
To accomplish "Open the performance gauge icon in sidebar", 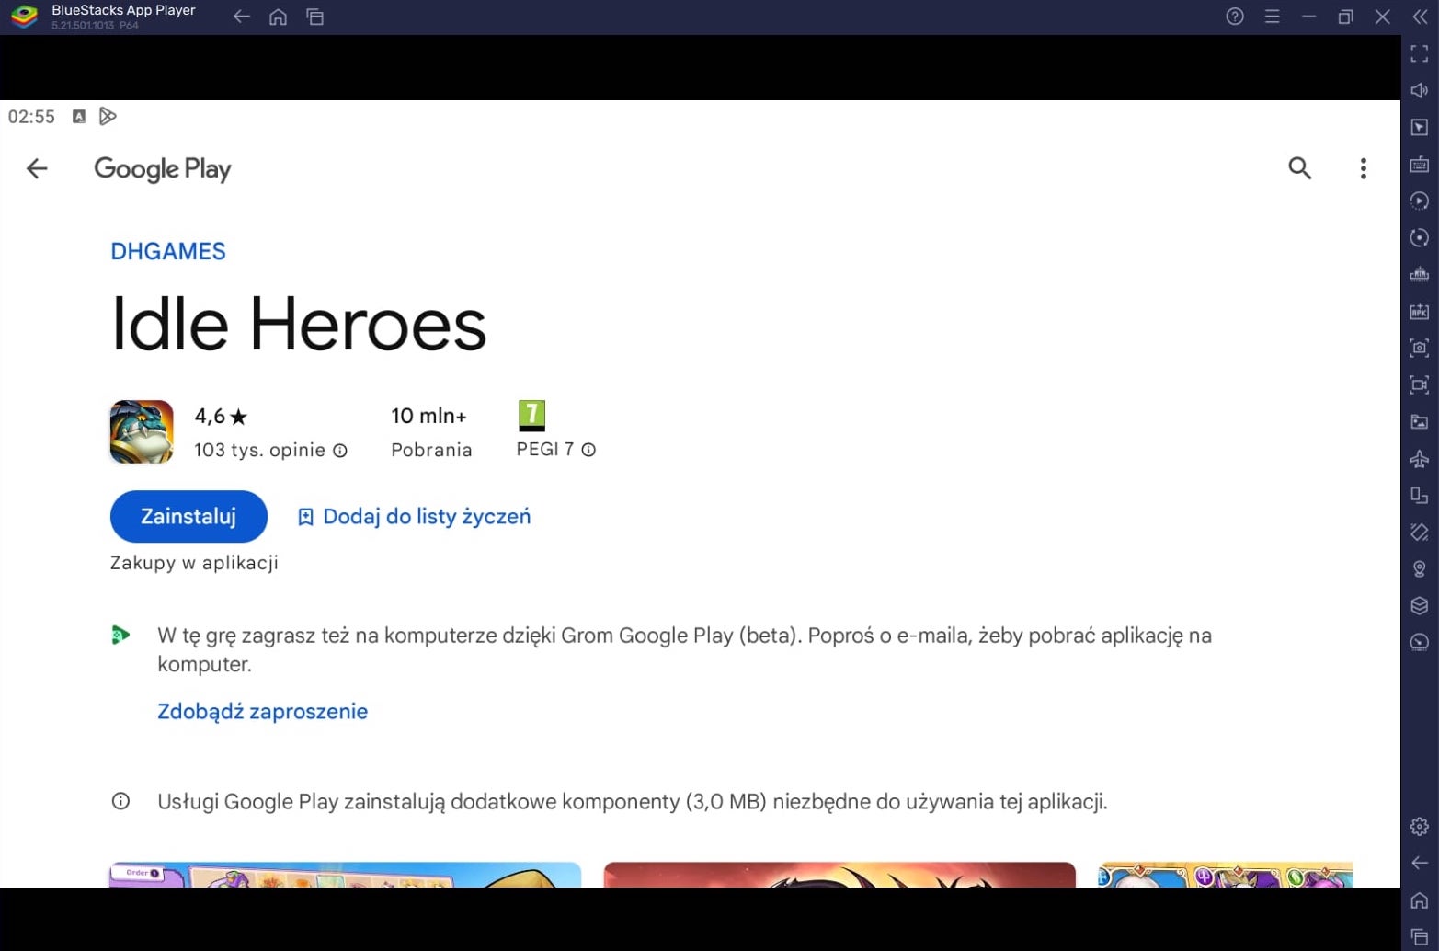I will pyautogui.click(x=1420, y=642).
